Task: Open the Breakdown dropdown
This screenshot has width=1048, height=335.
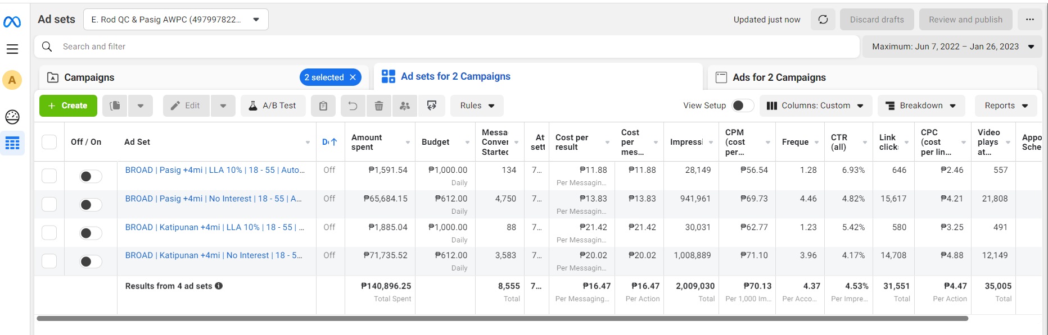Action: click(x=921, y=105)
